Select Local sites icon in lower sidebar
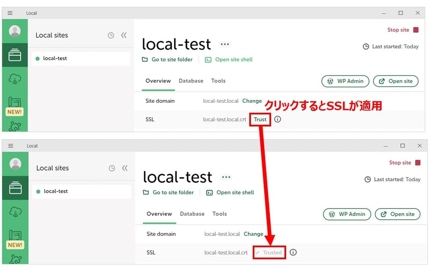 point(15,188)
